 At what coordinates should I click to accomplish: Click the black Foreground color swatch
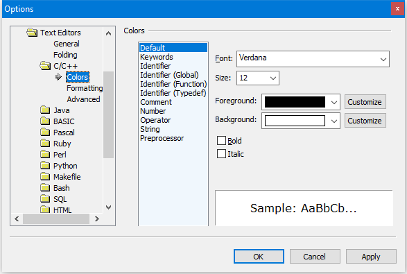pos(295,102)
